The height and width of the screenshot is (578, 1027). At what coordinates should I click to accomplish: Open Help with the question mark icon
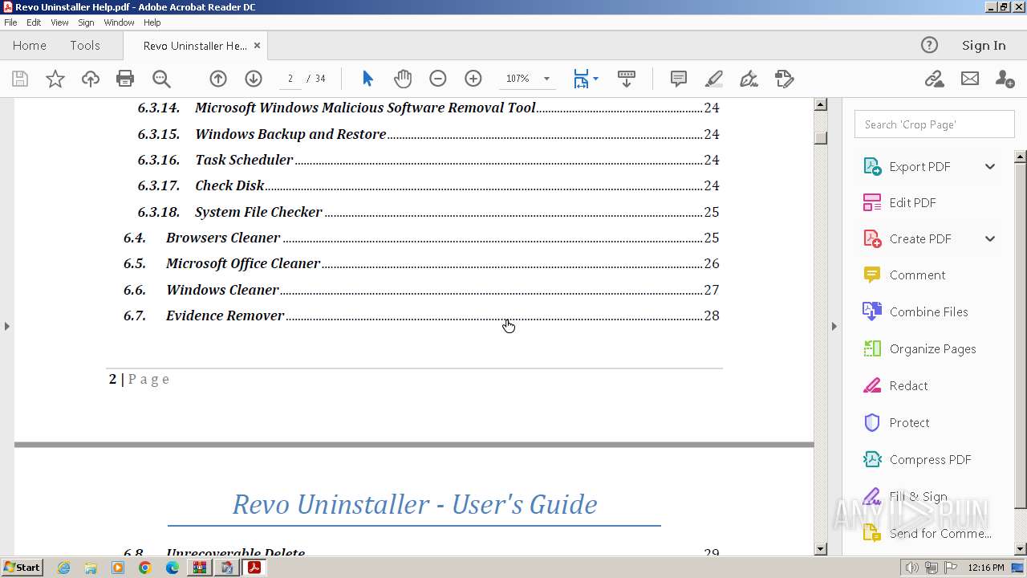click(929, 46)
